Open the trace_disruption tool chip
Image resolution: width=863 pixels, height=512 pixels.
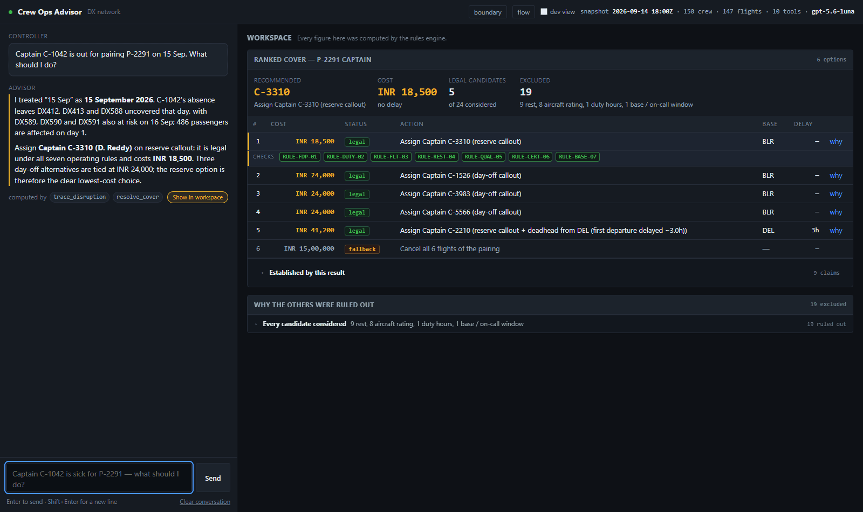[80, 197]
